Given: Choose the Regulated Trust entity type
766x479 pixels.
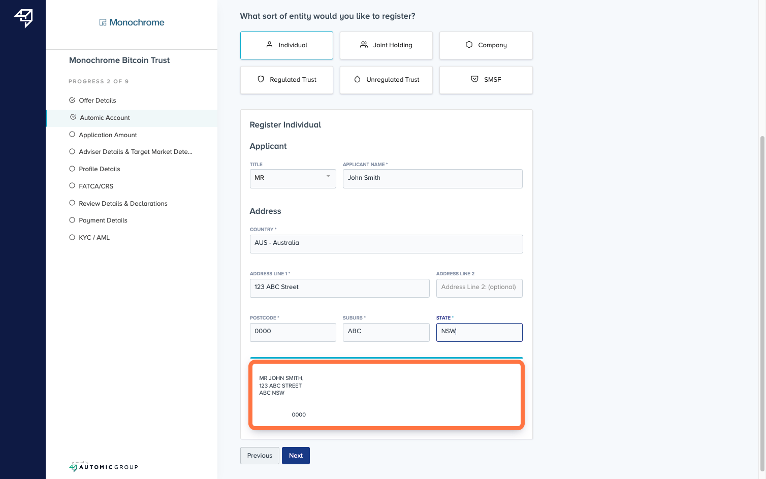Looking at the screenshot, I should point(286,80).
